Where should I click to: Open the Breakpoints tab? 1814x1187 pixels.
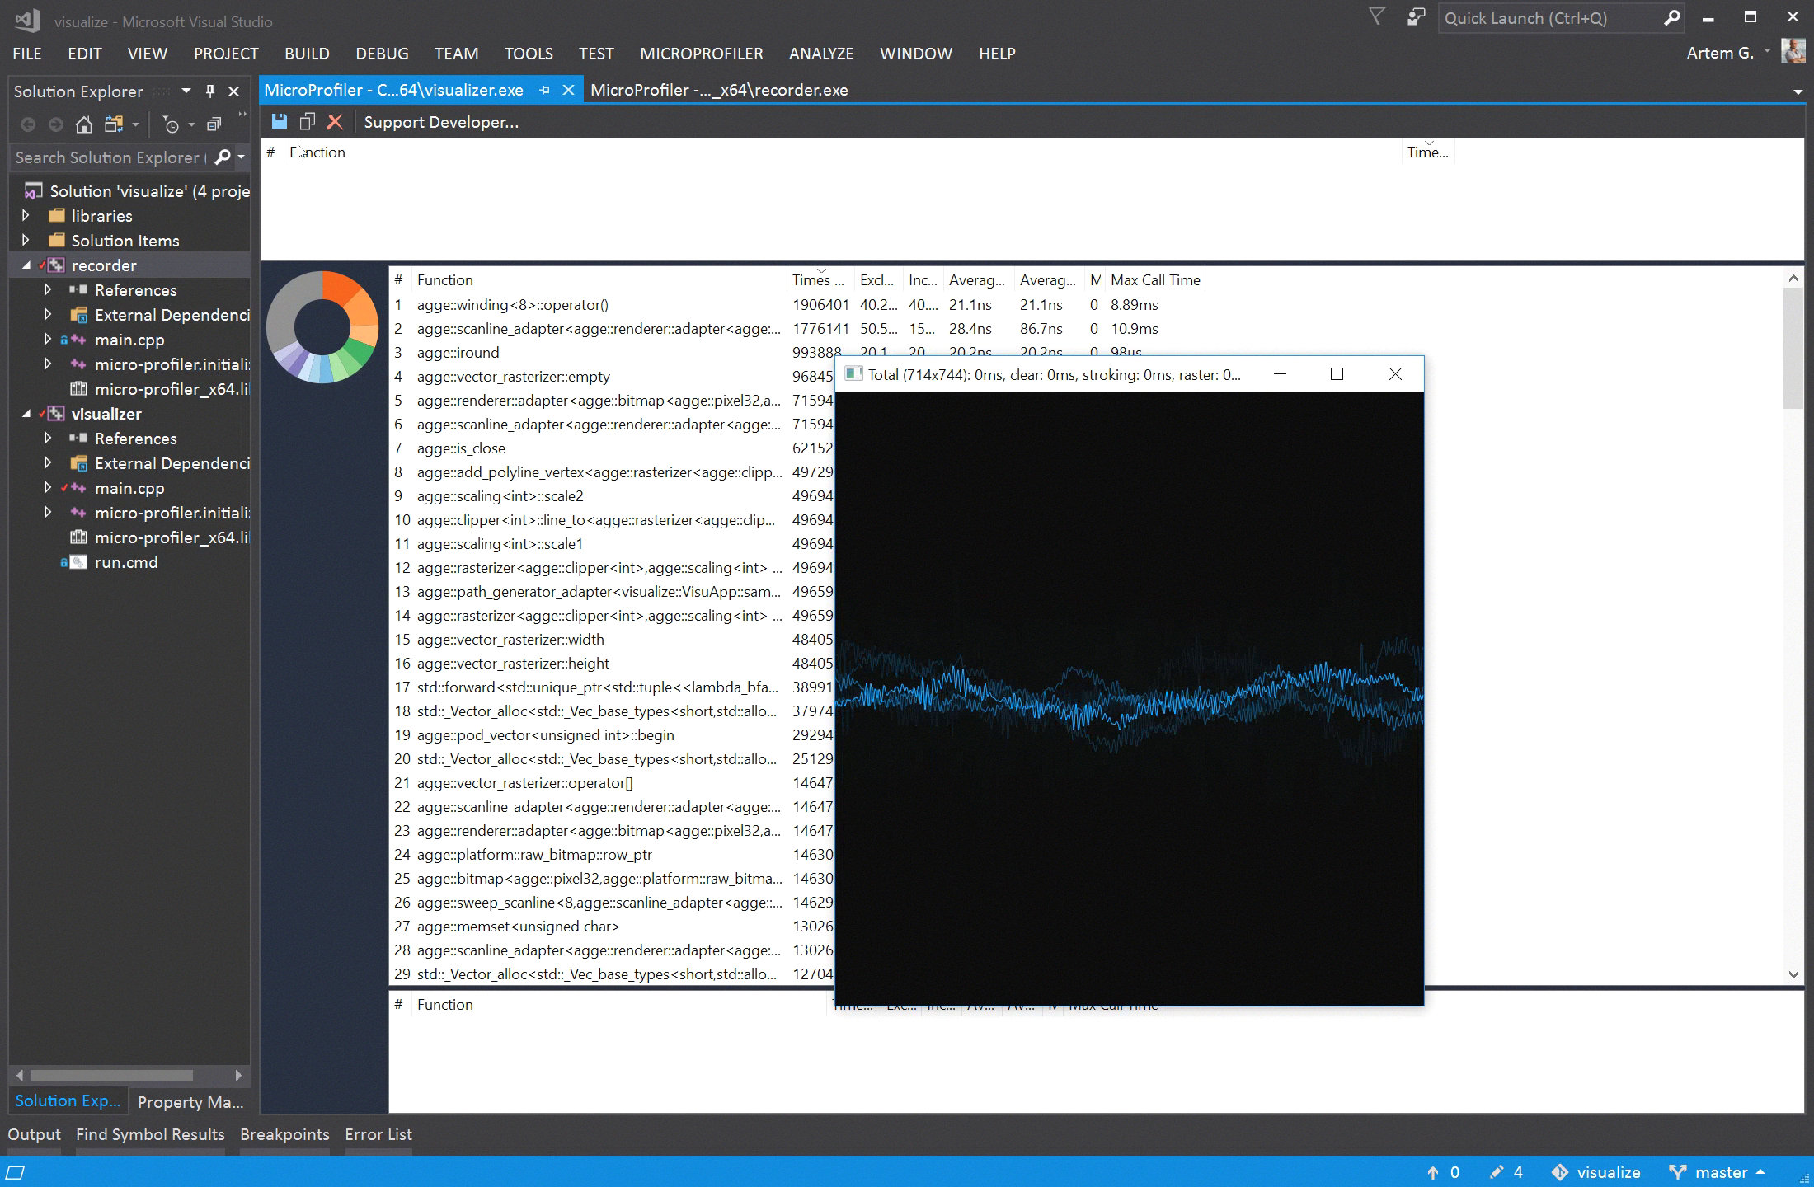coord(284,1134)
